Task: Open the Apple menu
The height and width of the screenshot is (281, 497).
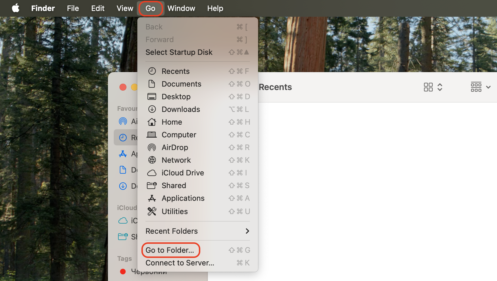Action: (x=16, y=8)
